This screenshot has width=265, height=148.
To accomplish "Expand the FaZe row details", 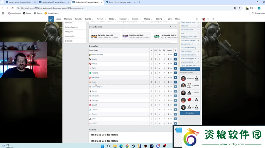I will [176, 68].
